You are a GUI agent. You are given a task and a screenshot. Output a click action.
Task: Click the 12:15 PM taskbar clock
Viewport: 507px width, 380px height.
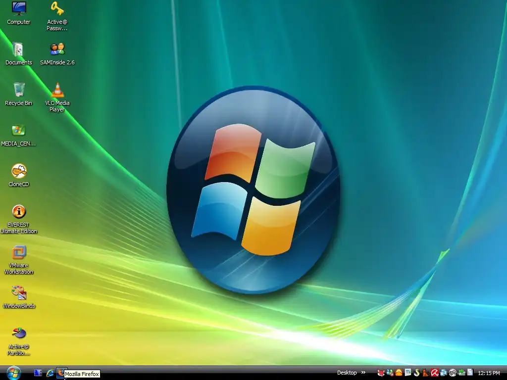489,373
